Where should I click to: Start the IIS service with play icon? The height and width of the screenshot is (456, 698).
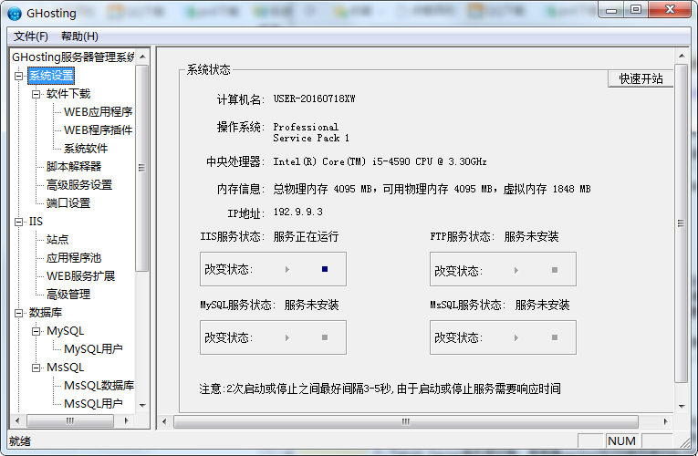[x=287, y=269]
